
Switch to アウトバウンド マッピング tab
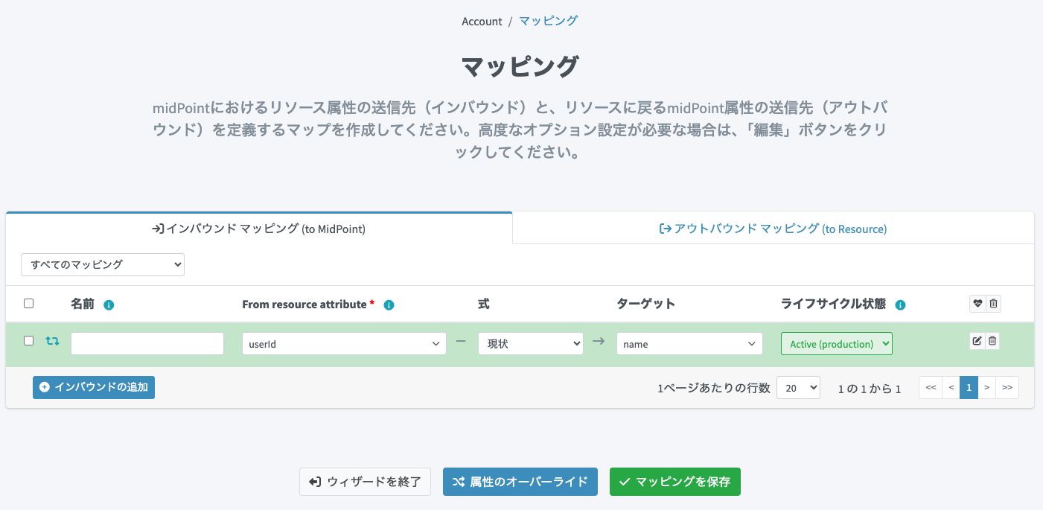pyautogui.click(x=773, y=229)
